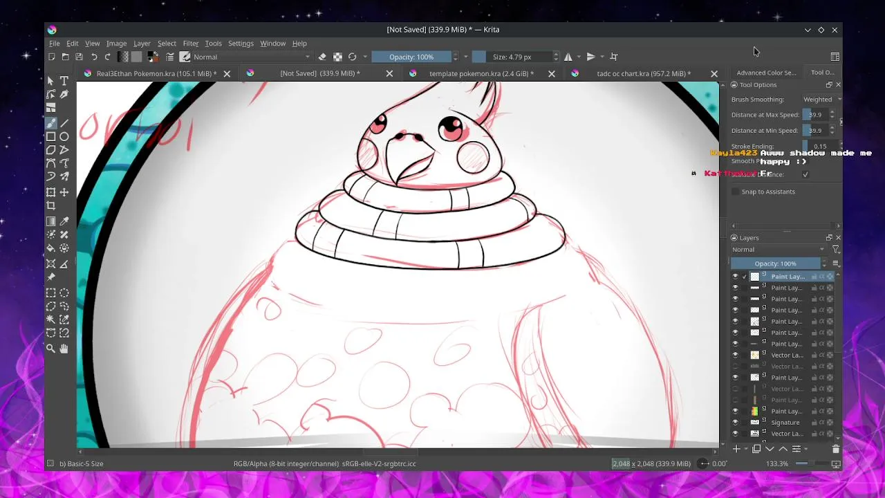Screen dimensions: 885x498
Task: Select the Measure tool
Action: 64,264
